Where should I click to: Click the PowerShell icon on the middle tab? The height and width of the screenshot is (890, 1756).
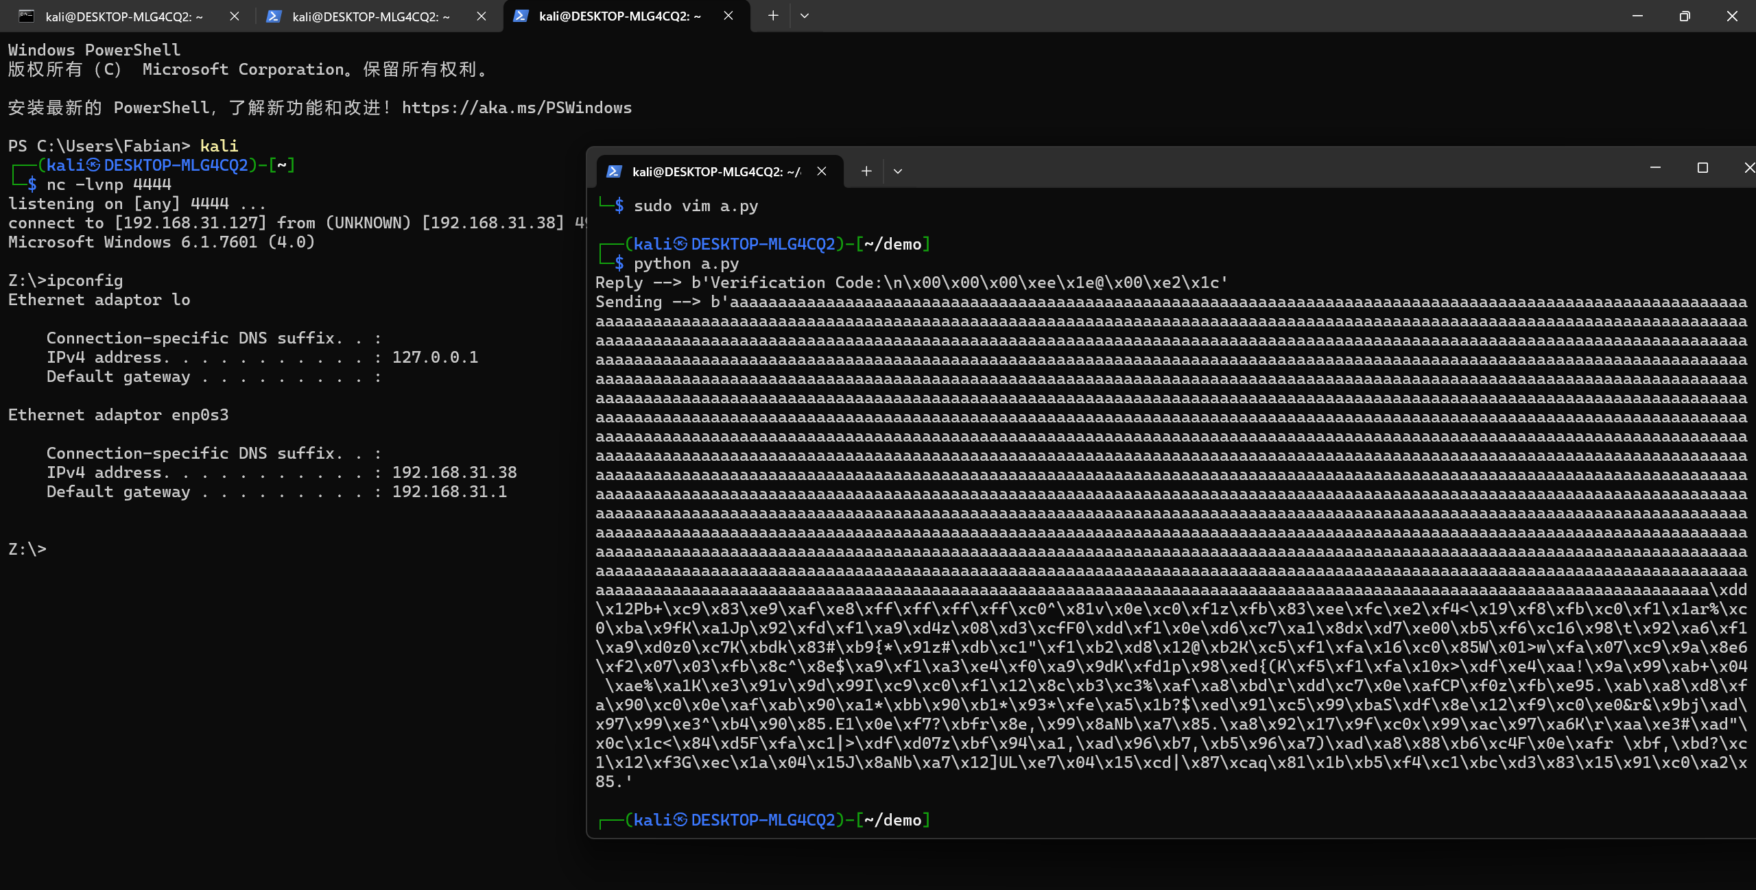274,16
